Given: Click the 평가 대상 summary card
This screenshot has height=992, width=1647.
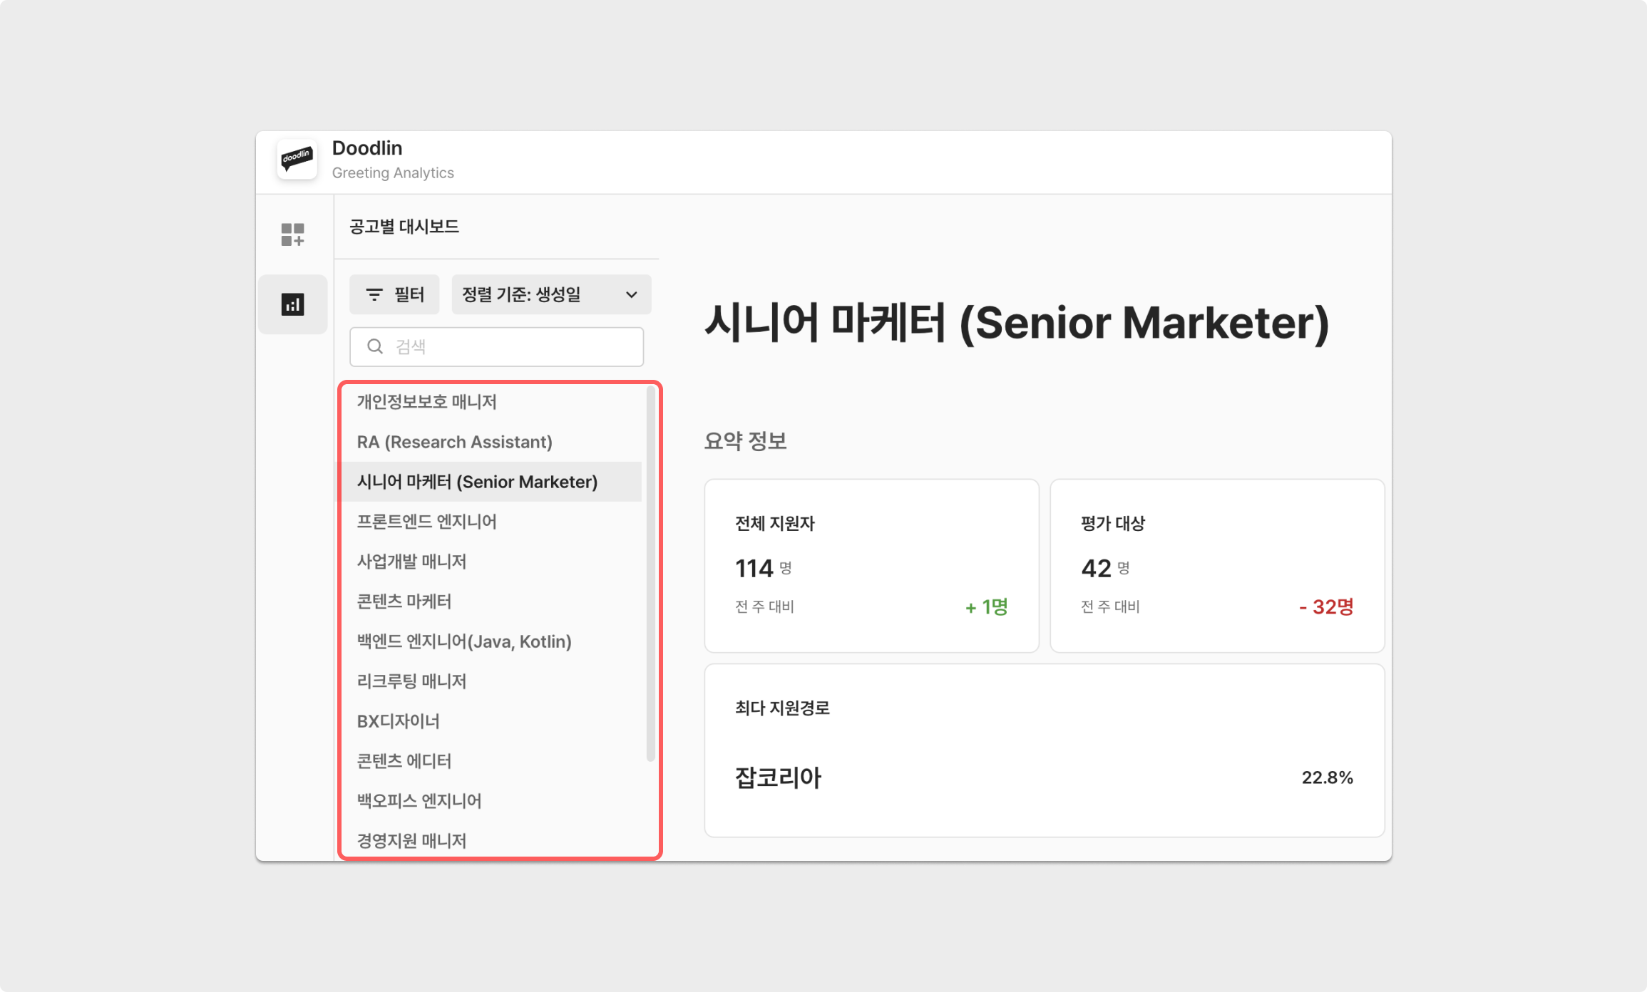Looking at the screenshot, I should 1216,564.
